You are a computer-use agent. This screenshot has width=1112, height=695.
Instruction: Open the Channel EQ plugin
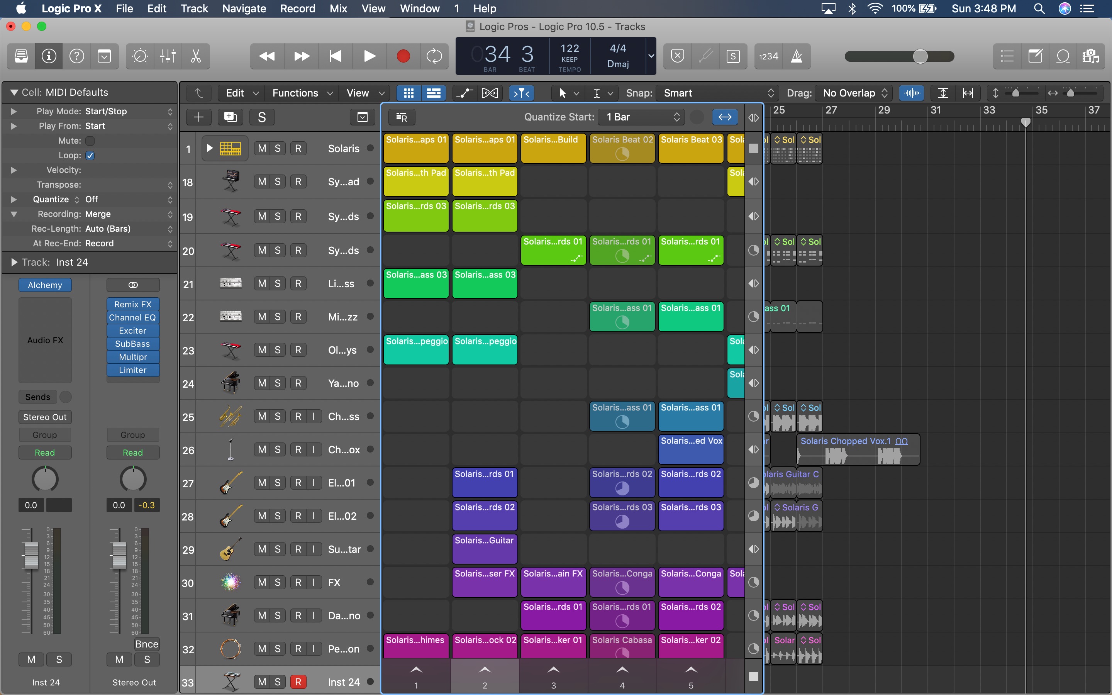pos(132,317)
